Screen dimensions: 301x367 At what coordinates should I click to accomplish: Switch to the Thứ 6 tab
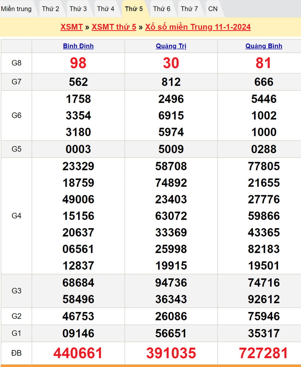click(162, 9)
